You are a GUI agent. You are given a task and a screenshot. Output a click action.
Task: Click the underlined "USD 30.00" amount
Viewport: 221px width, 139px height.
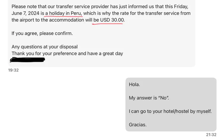pyautogui.click(x=112, y=20)
